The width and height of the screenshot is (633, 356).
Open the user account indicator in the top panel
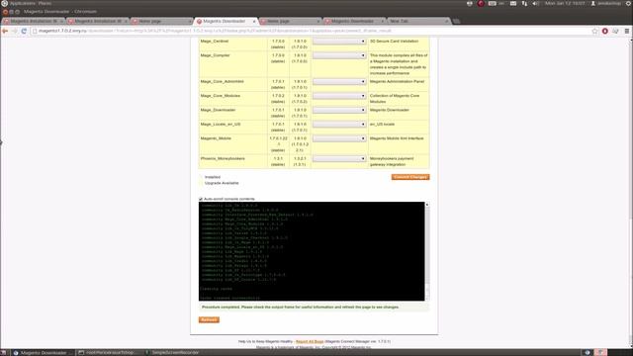605,3
